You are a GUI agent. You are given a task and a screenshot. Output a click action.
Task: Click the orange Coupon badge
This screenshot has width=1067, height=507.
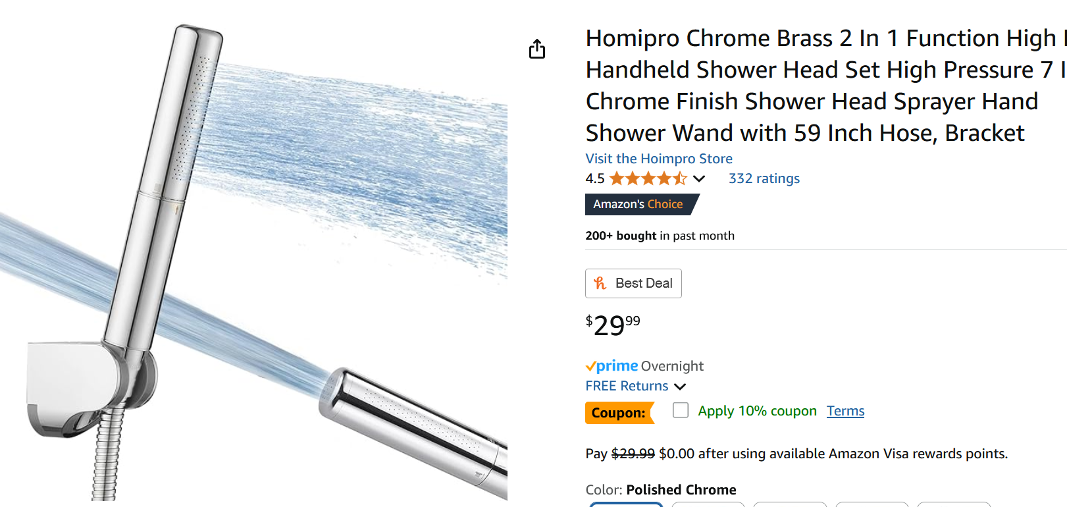click(619, 413)
